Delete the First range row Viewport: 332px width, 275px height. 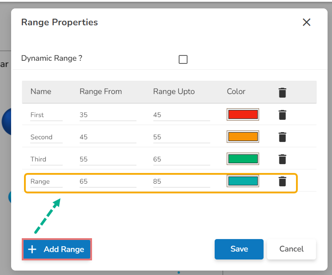pos(282,115)
